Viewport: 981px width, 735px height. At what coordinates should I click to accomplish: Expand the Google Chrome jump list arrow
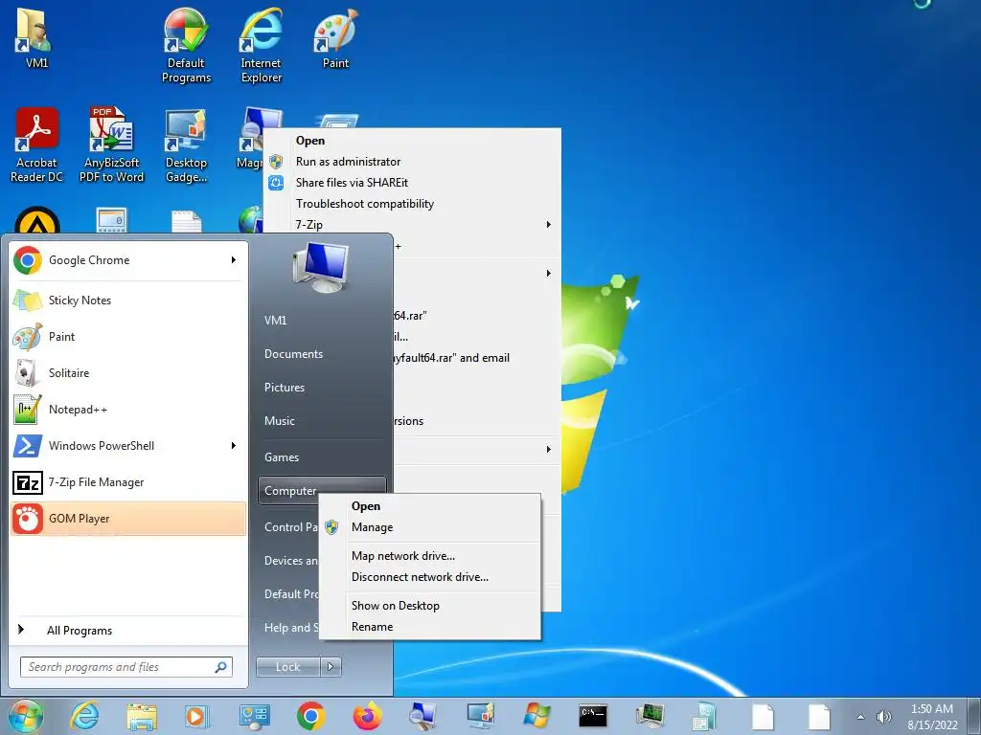[x=234, y=260]
